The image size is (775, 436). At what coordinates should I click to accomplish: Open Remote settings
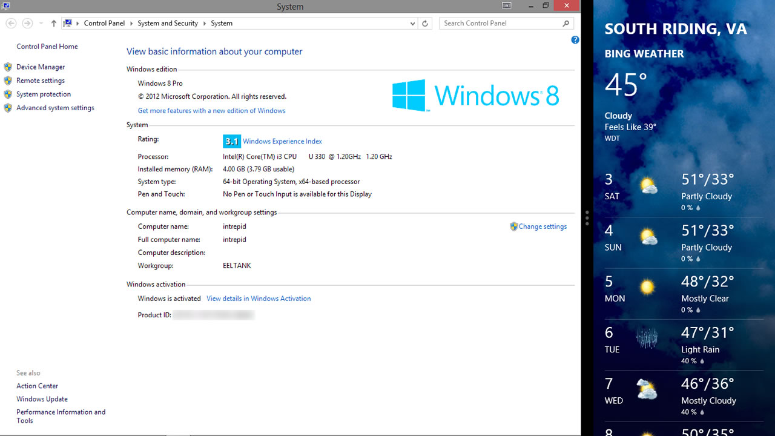click(41, 81)
